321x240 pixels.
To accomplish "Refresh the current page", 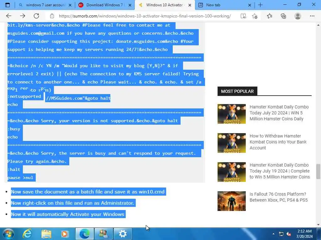I will pyautogui.click(x=36, y=16).
